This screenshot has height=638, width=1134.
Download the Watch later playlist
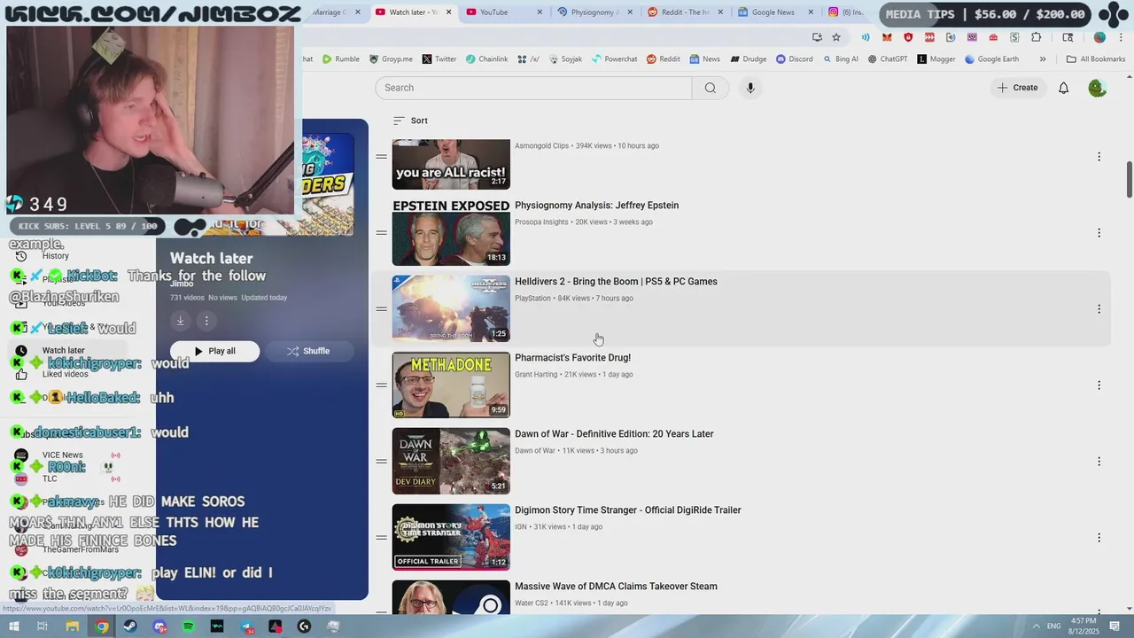(x=180, y=321)
